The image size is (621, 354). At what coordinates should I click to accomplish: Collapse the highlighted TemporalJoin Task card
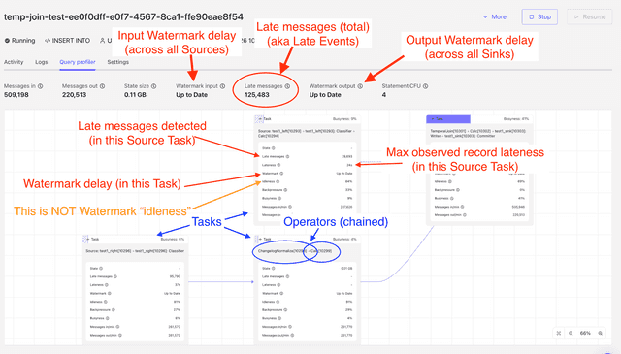pyautogui.click(x=433, y=118)
